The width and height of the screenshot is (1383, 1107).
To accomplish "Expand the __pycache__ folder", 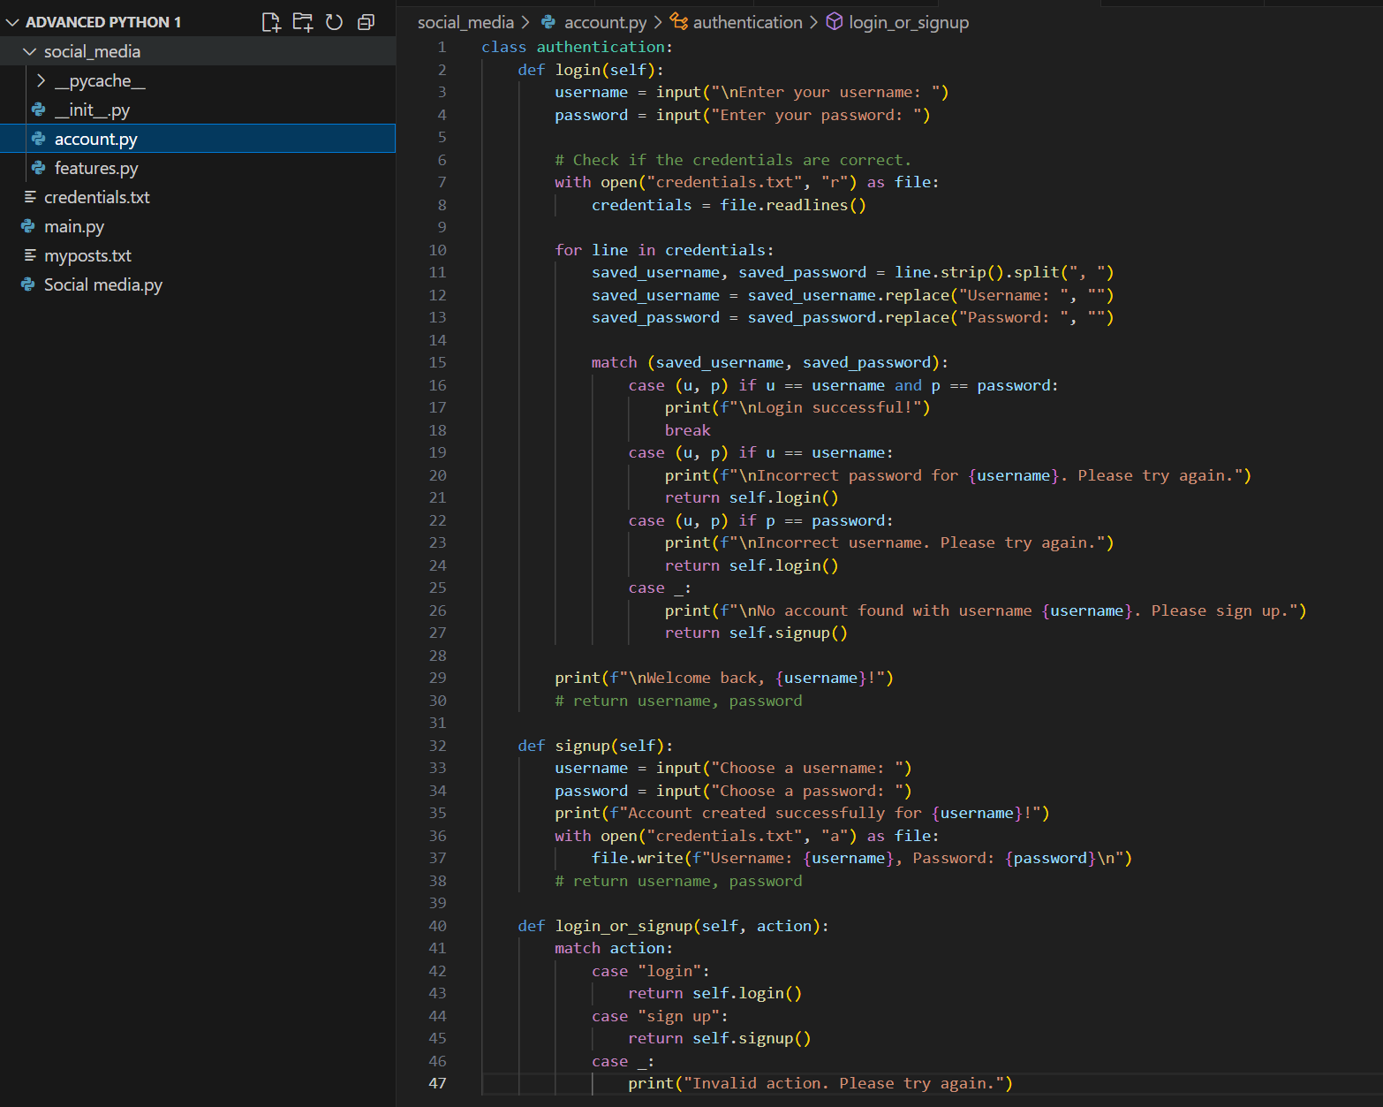I will (41, 80).
